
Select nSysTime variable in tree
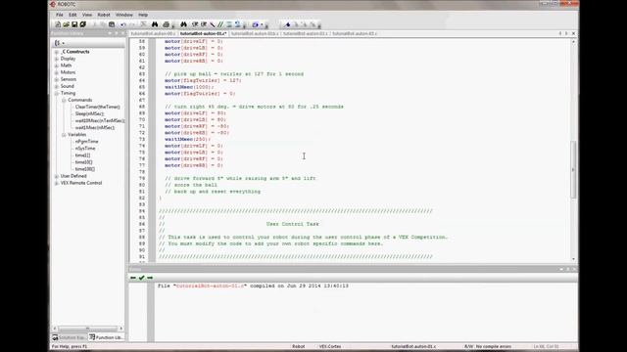pyautogui.click(x=85, y=149)
